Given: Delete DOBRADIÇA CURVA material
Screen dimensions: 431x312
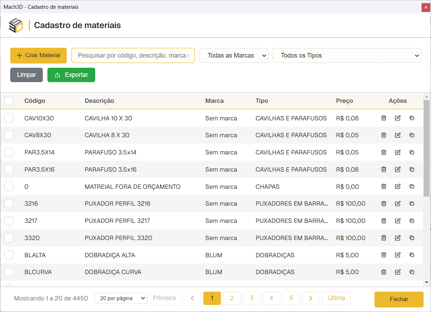Looking at the screenshot, I should 384,272.
